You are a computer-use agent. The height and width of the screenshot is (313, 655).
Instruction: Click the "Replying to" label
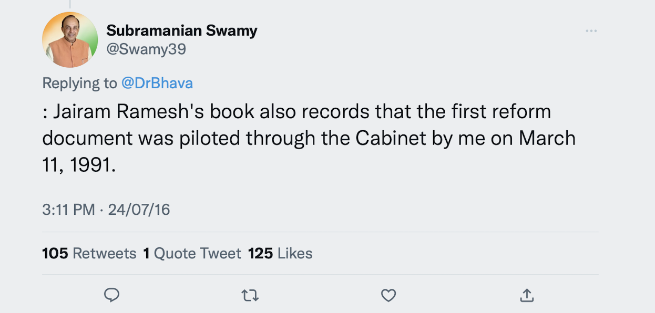pyautogui.click(x=80, y=83)
